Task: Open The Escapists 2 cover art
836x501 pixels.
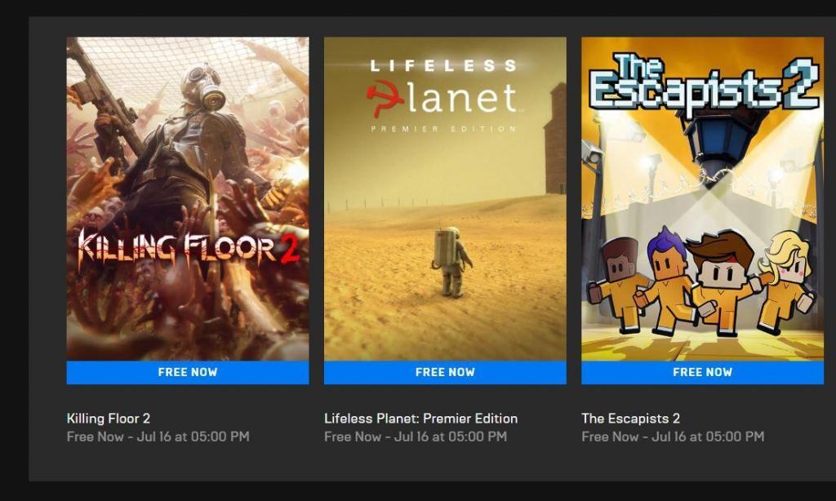Action: click(702, 199)
